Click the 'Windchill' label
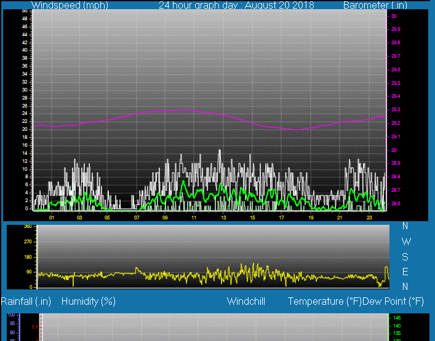 click(246, 302)
